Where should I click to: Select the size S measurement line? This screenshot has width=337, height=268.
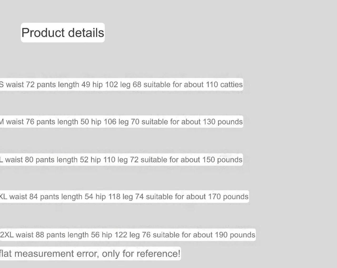tap(121, 85)
